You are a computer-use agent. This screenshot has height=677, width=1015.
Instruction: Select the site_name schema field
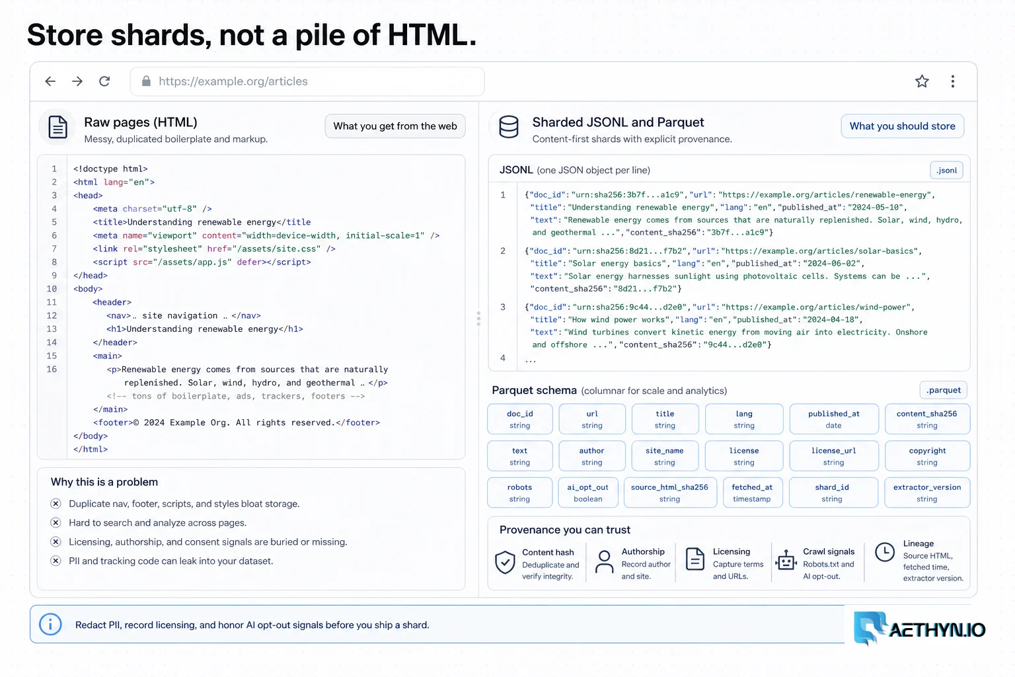pos(665,456)
